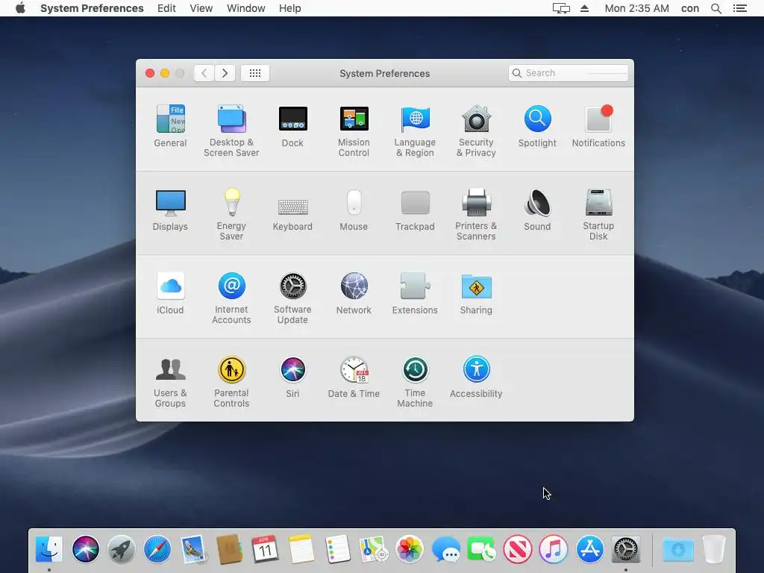Viewport: 764px width, 573px height.
Task: Open Startup Disk preferences
Action: point(598,214)
